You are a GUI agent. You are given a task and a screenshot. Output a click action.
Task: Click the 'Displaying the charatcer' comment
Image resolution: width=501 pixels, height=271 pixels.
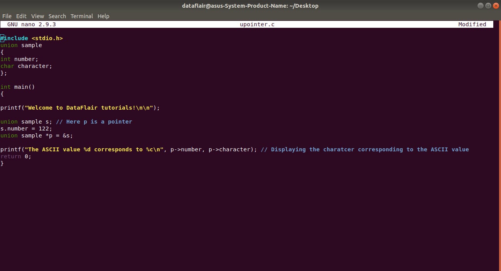pyautogui.click(x=365, y=149)
